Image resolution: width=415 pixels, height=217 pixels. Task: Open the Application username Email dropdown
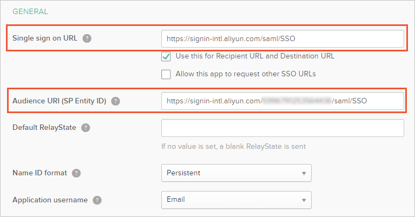tap(236, 200)
